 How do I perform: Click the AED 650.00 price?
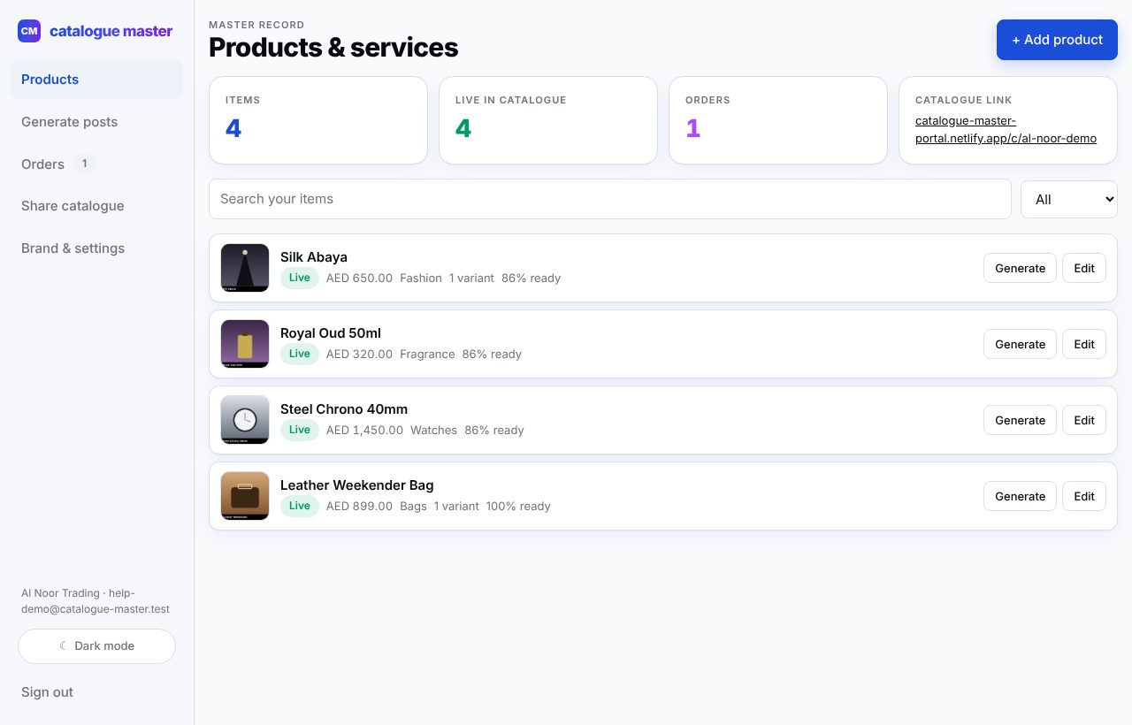359,279
